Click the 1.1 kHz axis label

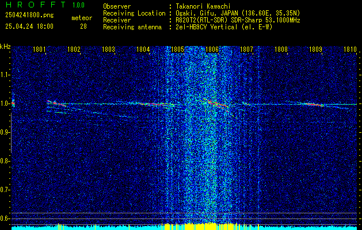tap(5, 75)
